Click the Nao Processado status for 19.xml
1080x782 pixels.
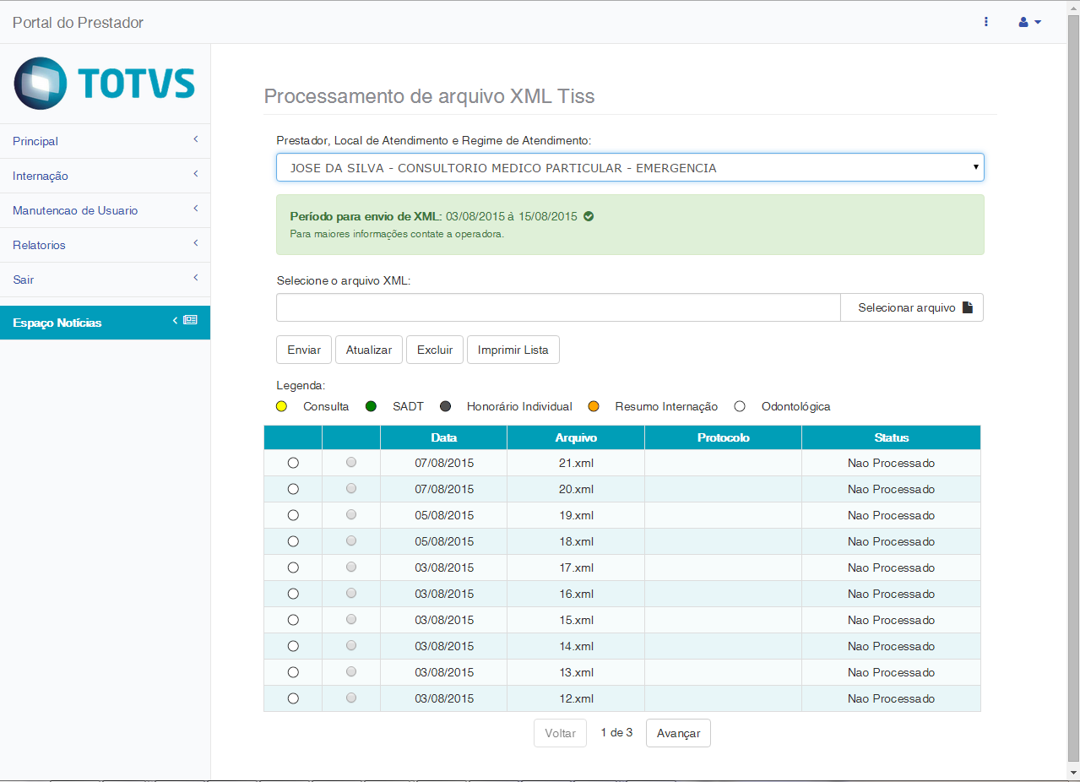(892, 515)
